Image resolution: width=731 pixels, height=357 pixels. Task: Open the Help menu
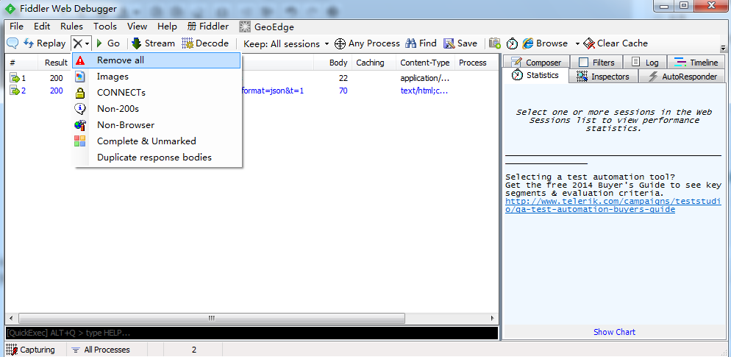click(x=167, y=26)
